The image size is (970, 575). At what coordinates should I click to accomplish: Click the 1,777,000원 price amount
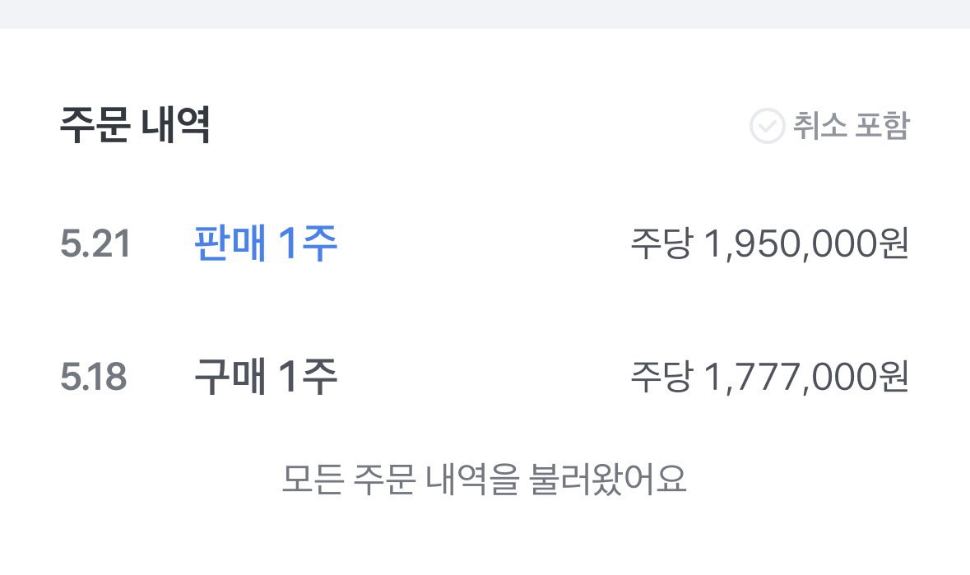806,377
